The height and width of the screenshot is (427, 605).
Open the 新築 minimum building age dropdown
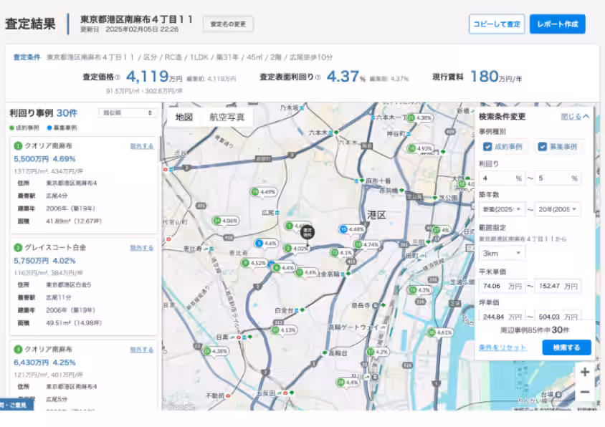(x=501, y=210)
